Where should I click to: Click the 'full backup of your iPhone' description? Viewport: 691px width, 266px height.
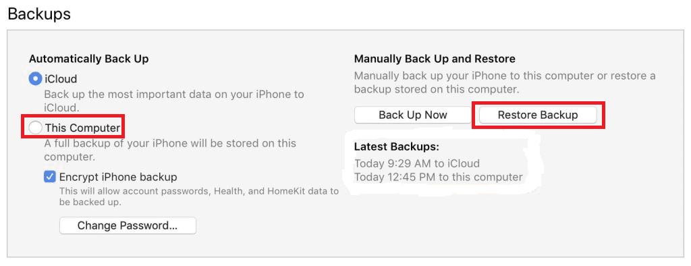[169, 150]
